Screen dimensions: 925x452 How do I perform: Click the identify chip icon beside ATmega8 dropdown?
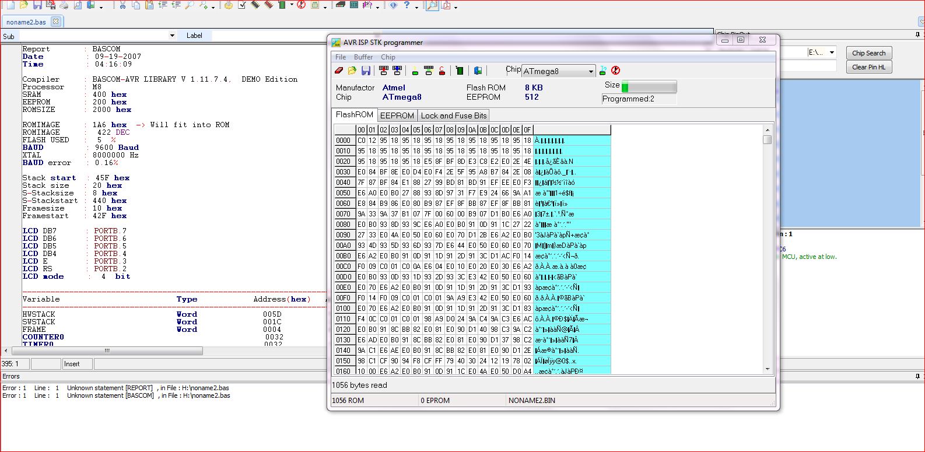603,71
